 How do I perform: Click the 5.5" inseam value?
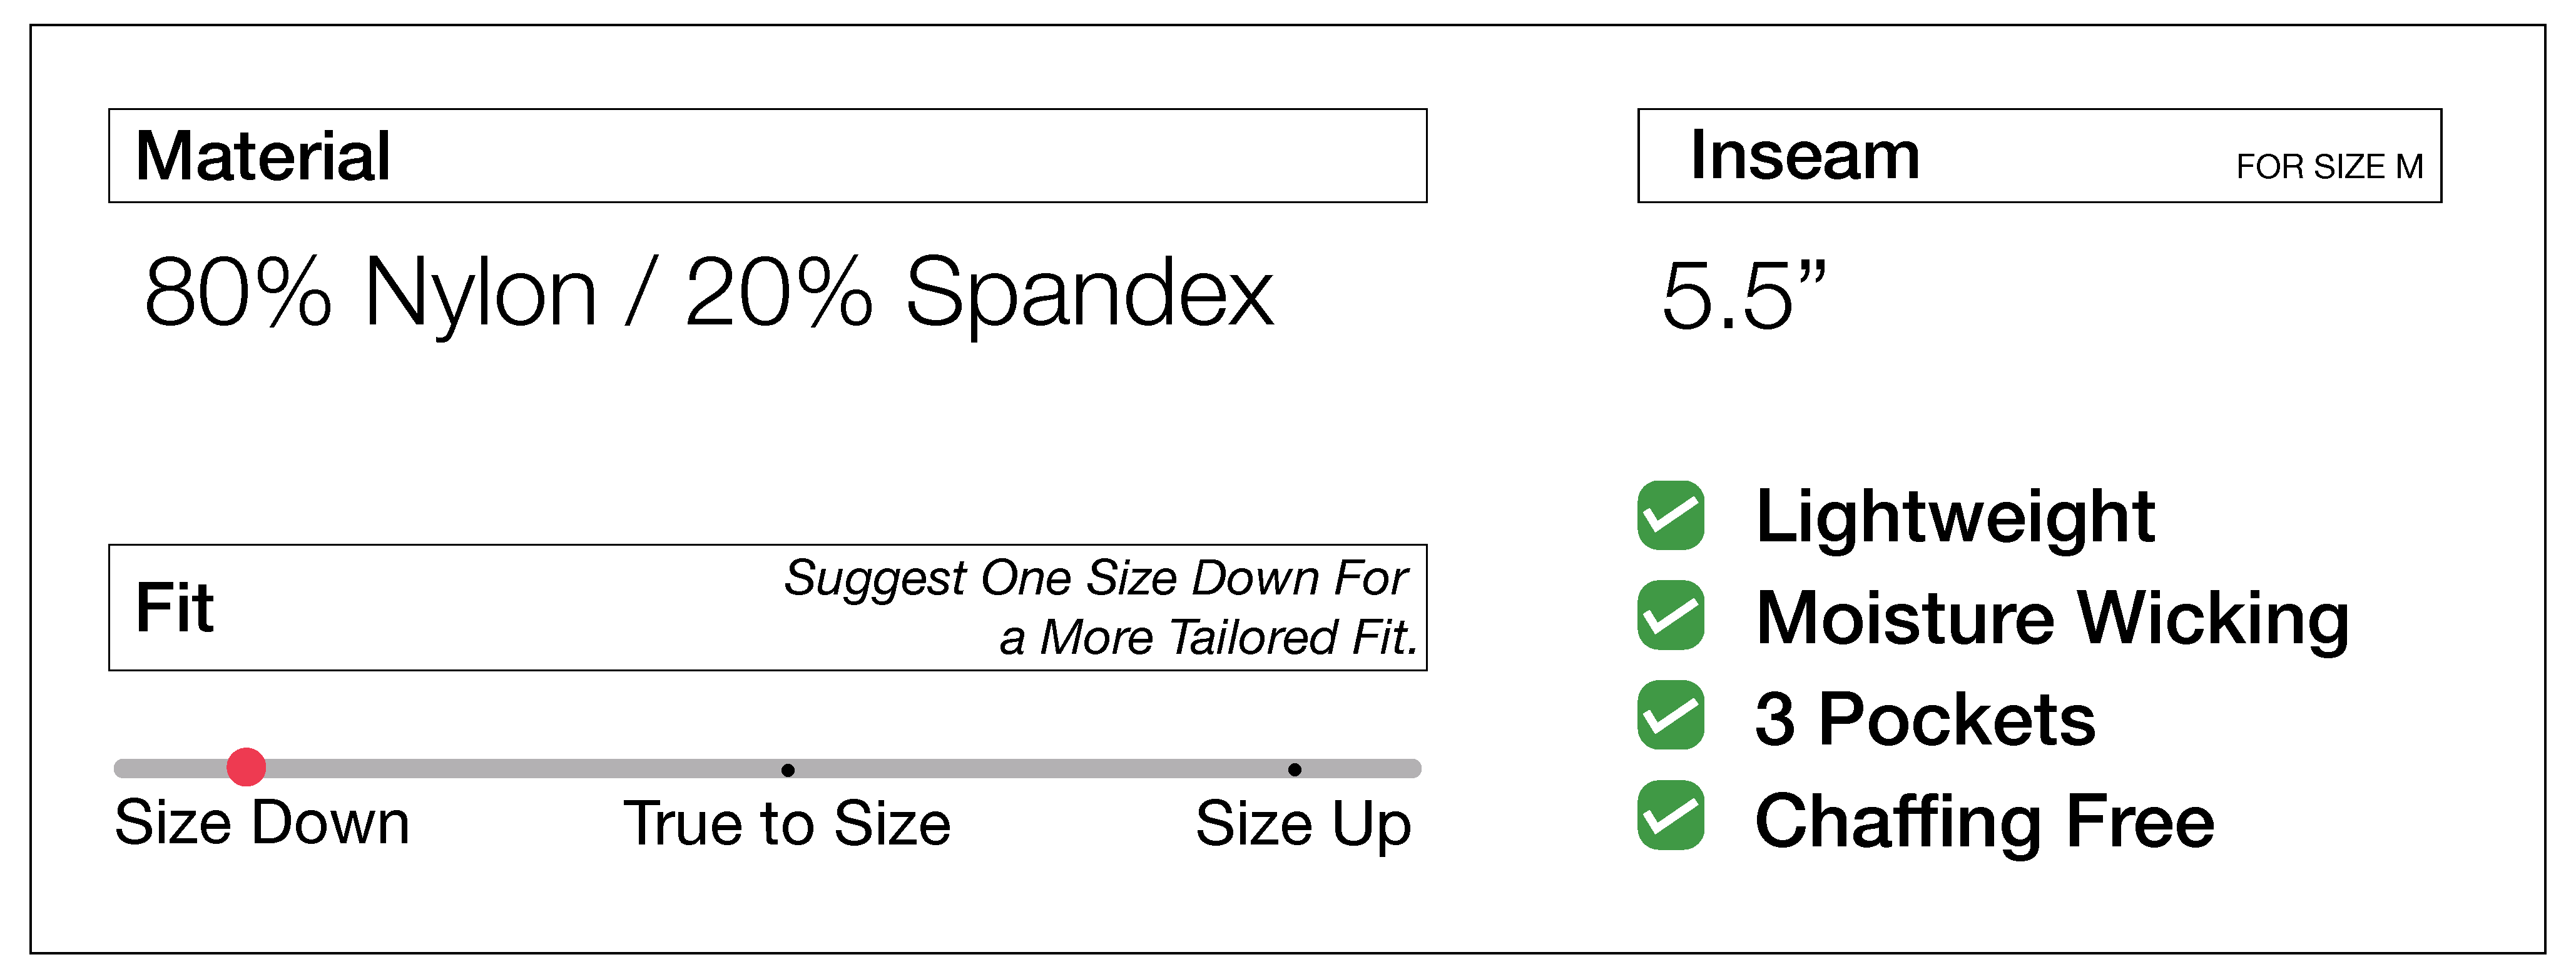point(1744,294)
